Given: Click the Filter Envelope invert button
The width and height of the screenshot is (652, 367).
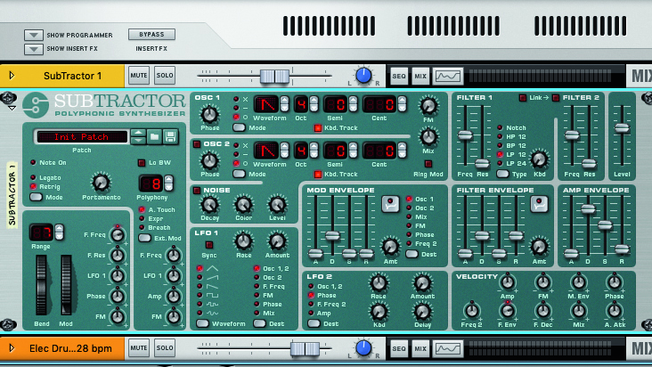Looking at the screenshot, I should tap(539, 204).
